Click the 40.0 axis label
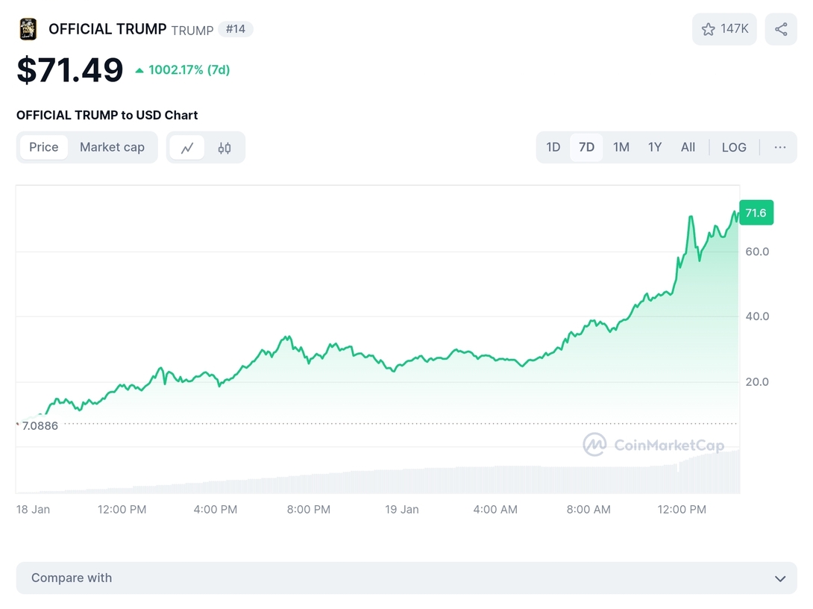813x609 pixels. [x=757, y=316]
